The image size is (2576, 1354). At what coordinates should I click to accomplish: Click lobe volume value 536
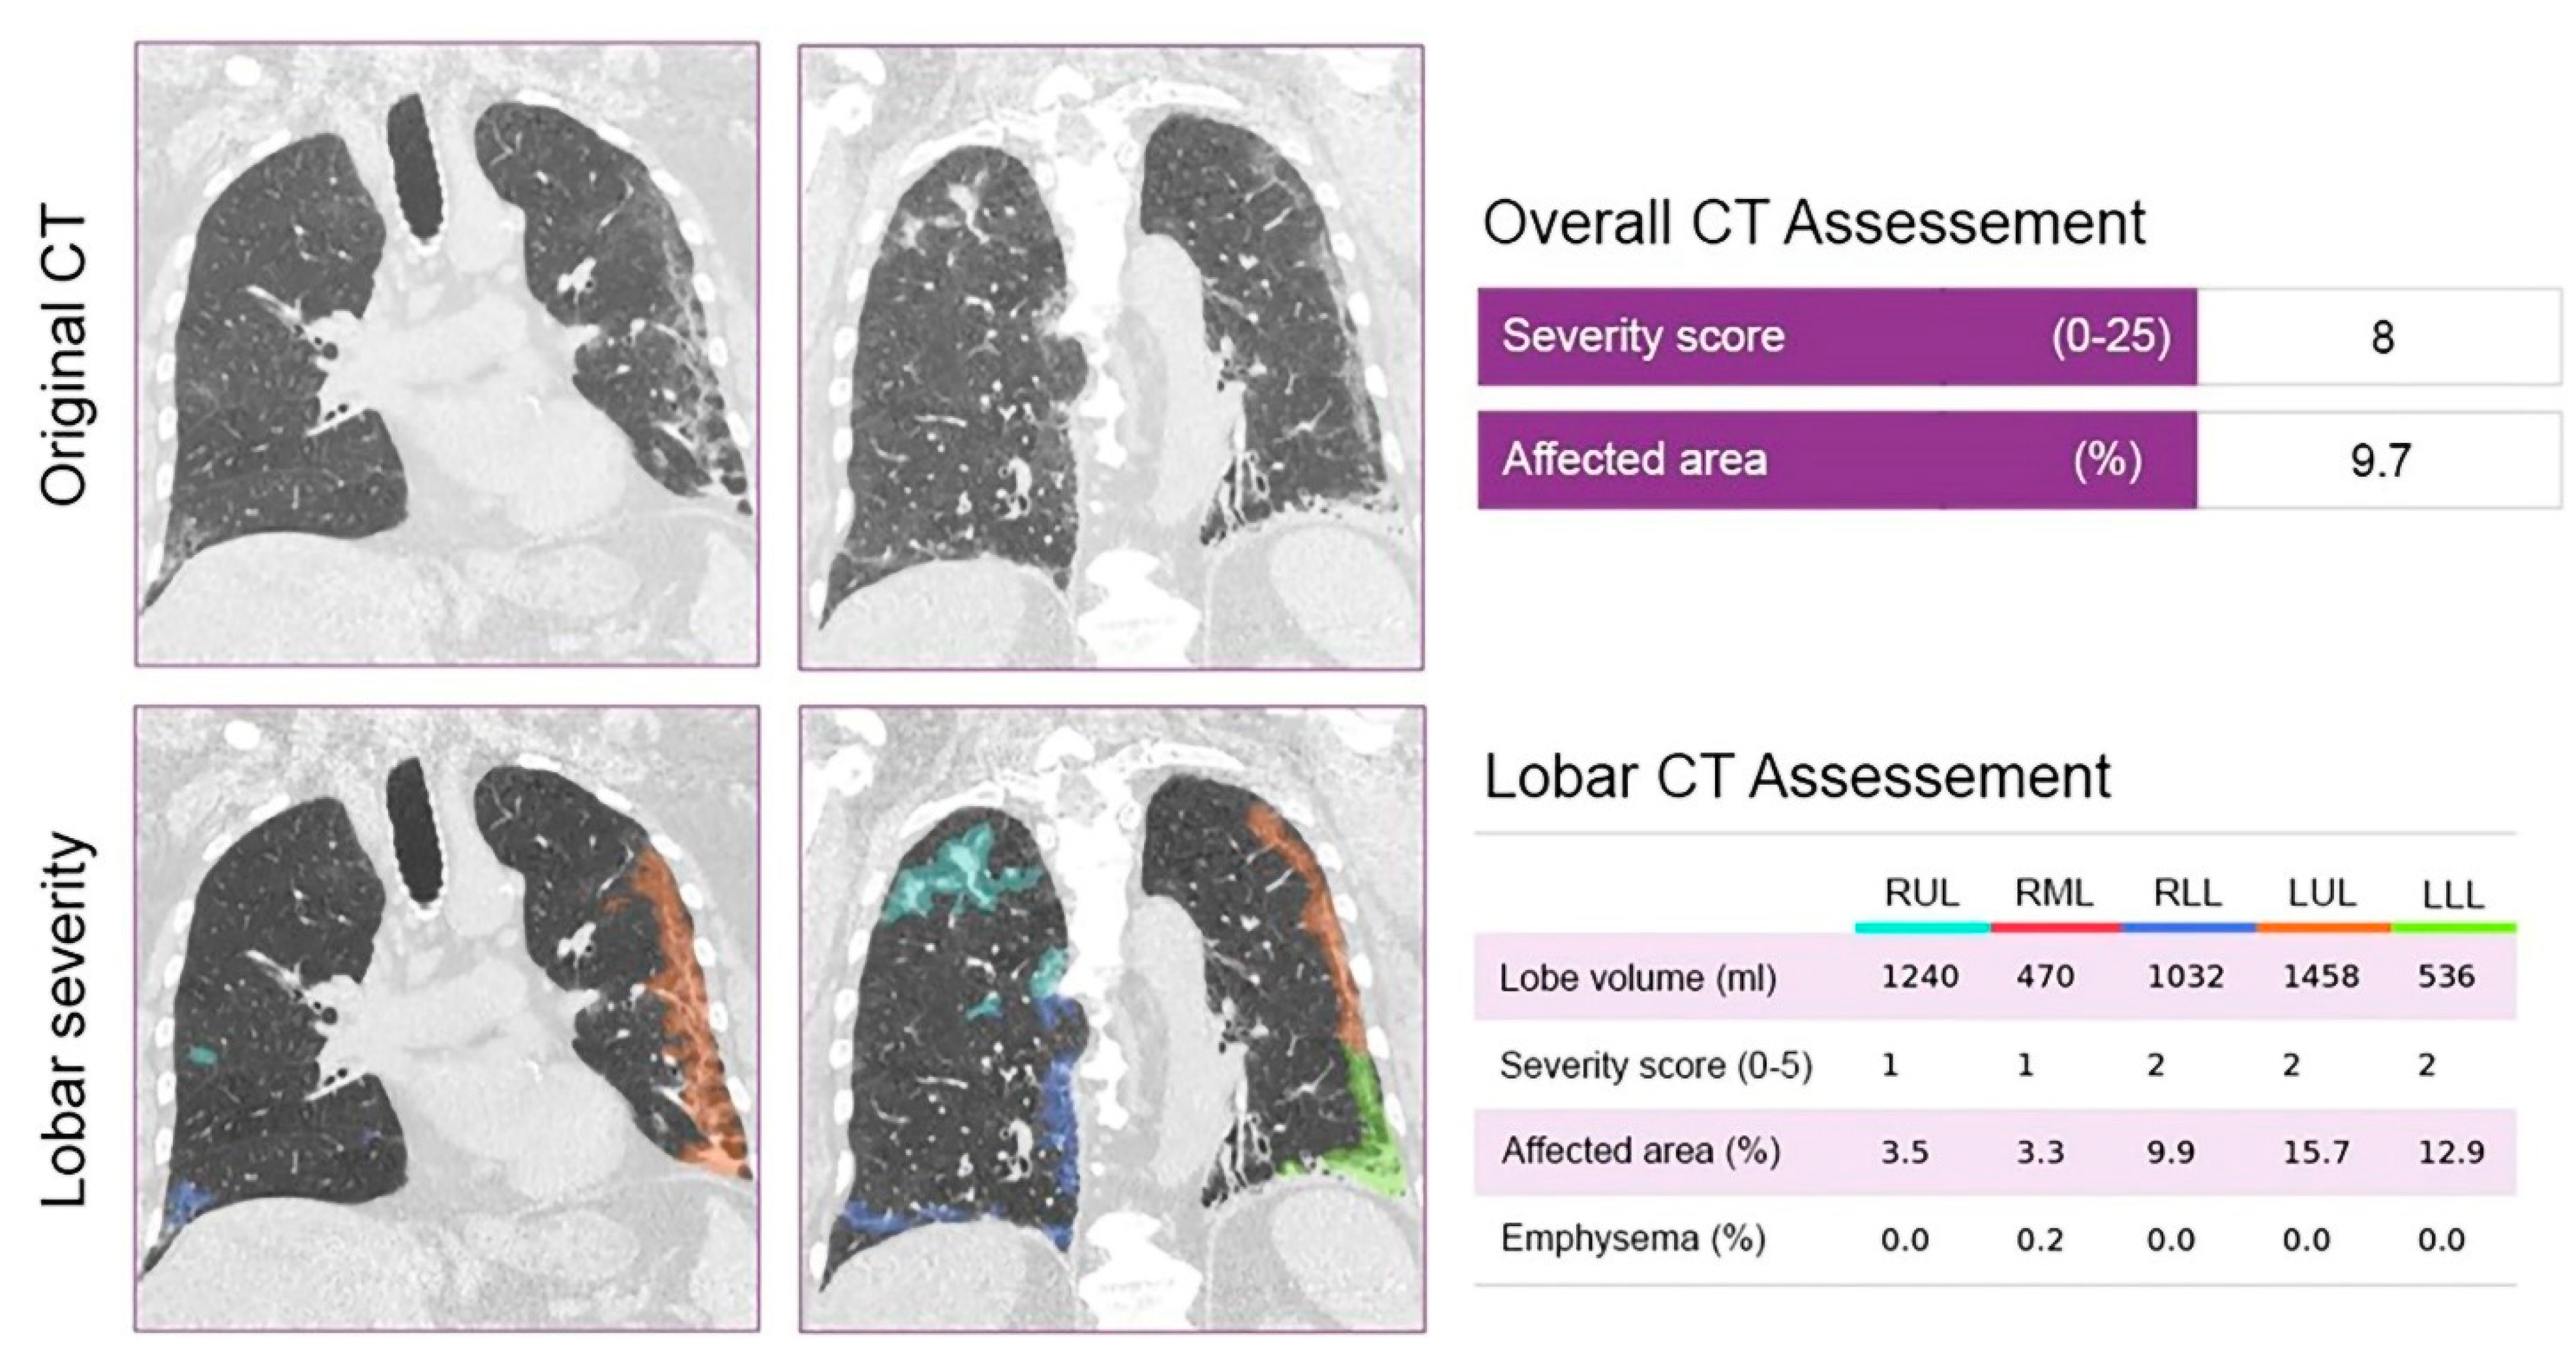pos(2446,976)
